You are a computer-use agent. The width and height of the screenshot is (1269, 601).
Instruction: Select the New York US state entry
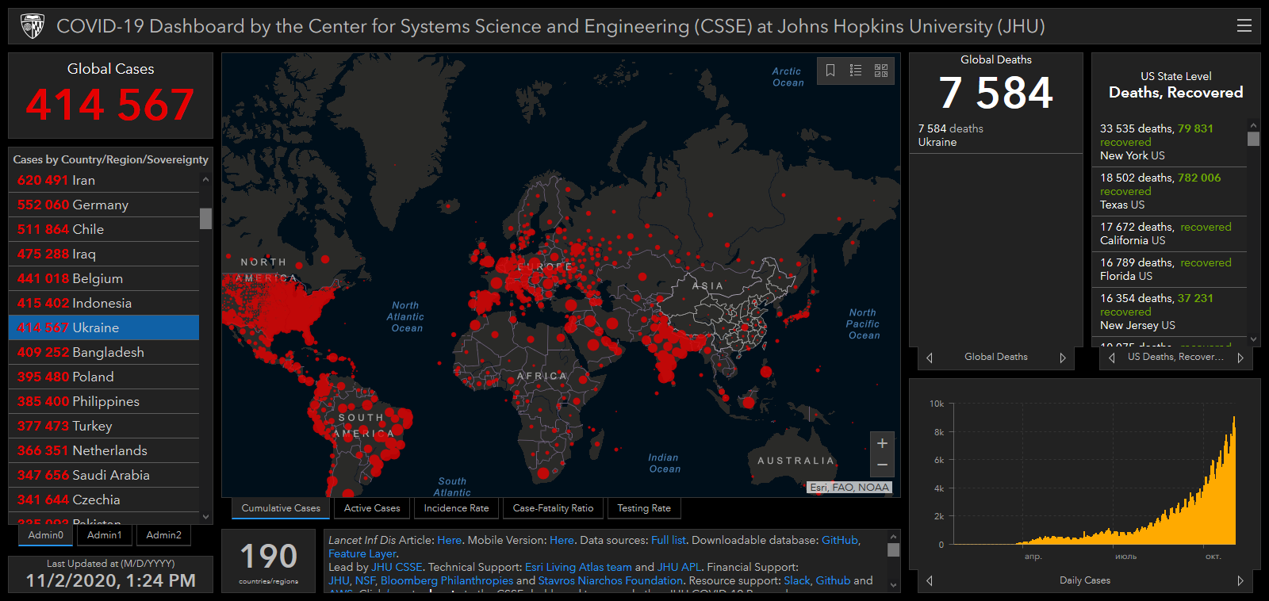1170,142
